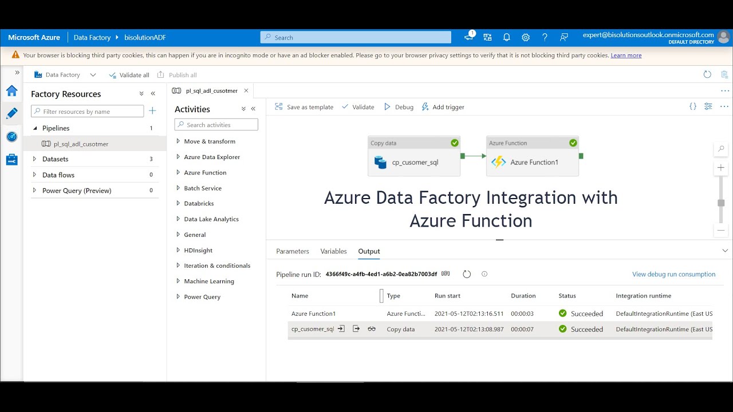
Task: Click Save as template
Action: (x=304, y=107)
